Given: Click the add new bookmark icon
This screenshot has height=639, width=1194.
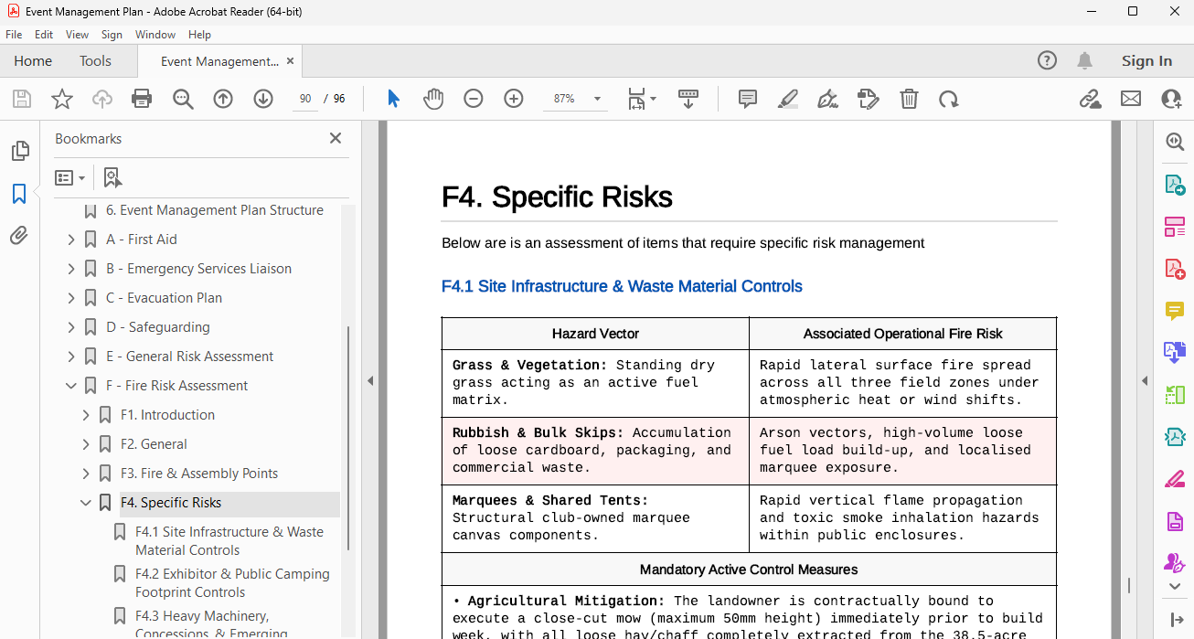Looking at the screenshot, I should point(112,177).
